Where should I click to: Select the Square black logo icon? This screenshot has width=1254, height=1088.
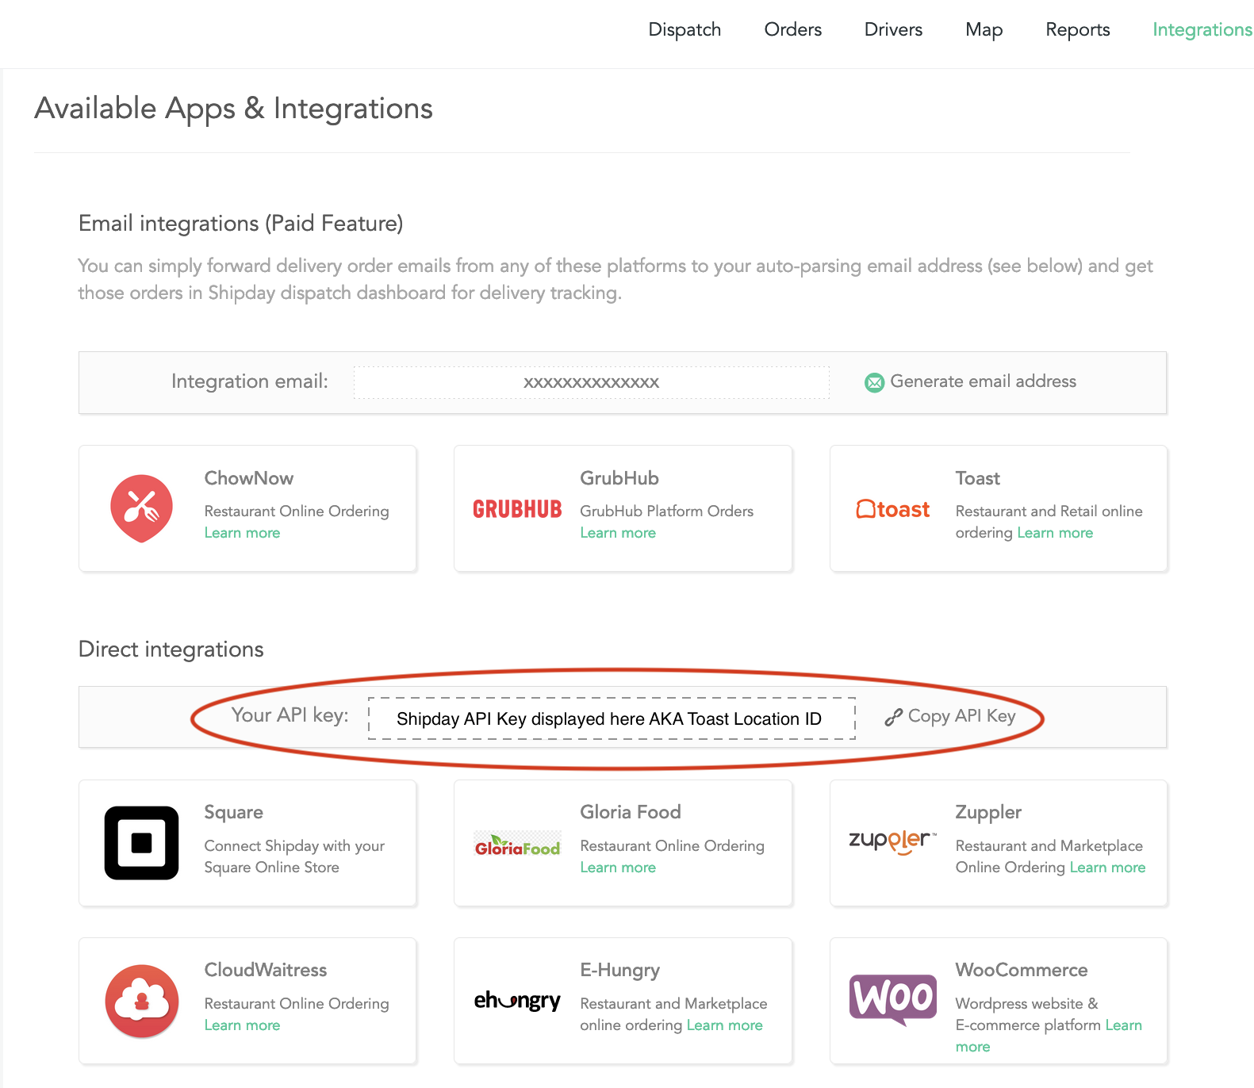141,843
